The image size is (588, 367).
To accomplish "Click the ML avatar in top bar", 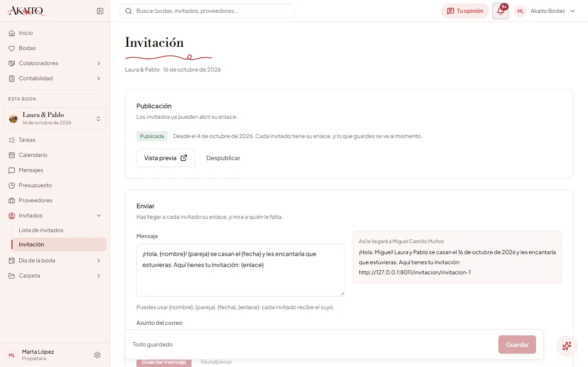I will coord(520,11).
